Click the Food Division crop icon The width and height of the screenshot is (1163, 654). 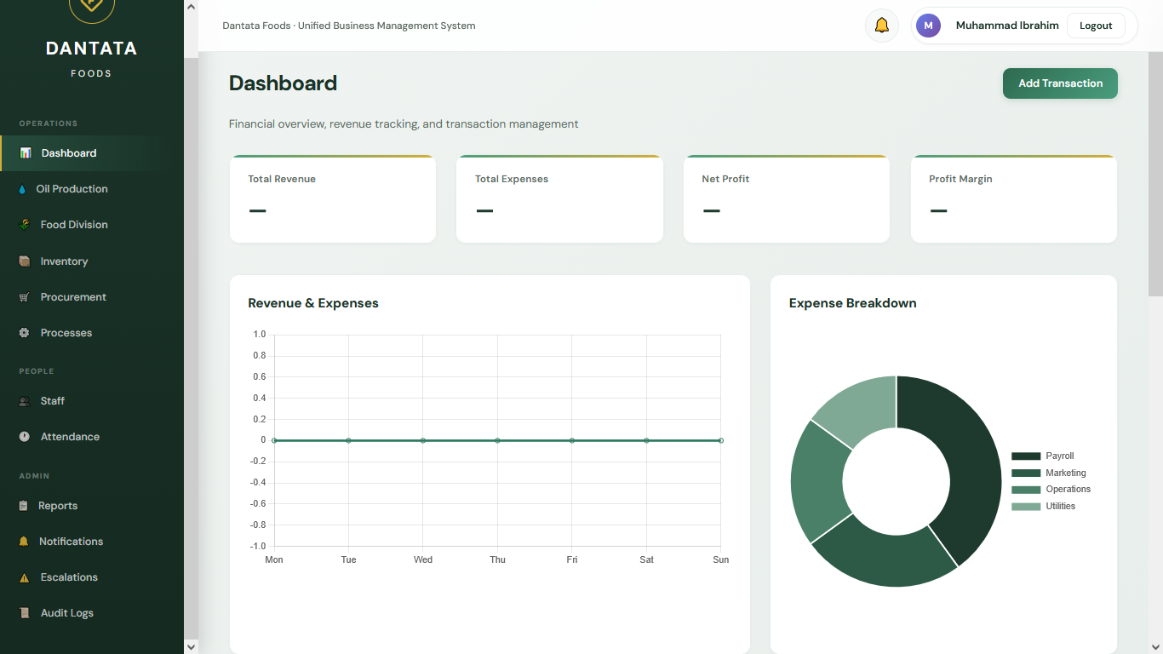[25, 225]
